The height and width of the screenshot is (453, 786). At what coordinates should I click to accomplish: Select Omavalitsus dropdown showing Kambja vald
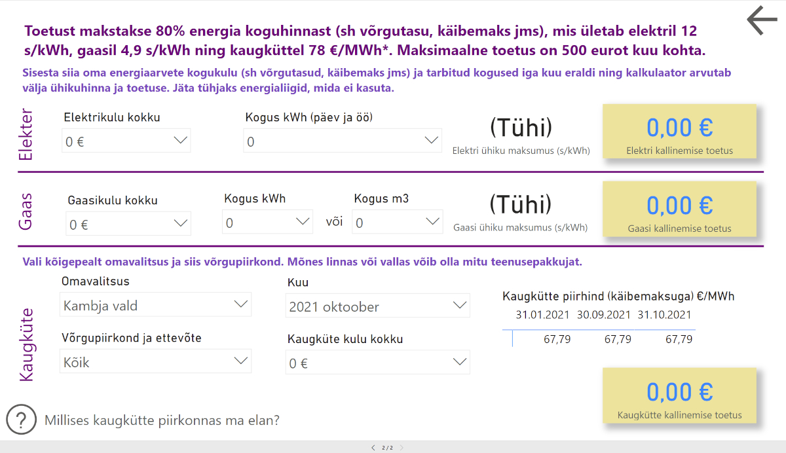156,304
